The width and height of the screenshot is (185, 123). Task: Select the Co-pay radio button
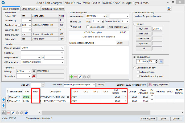click(135, 24)
